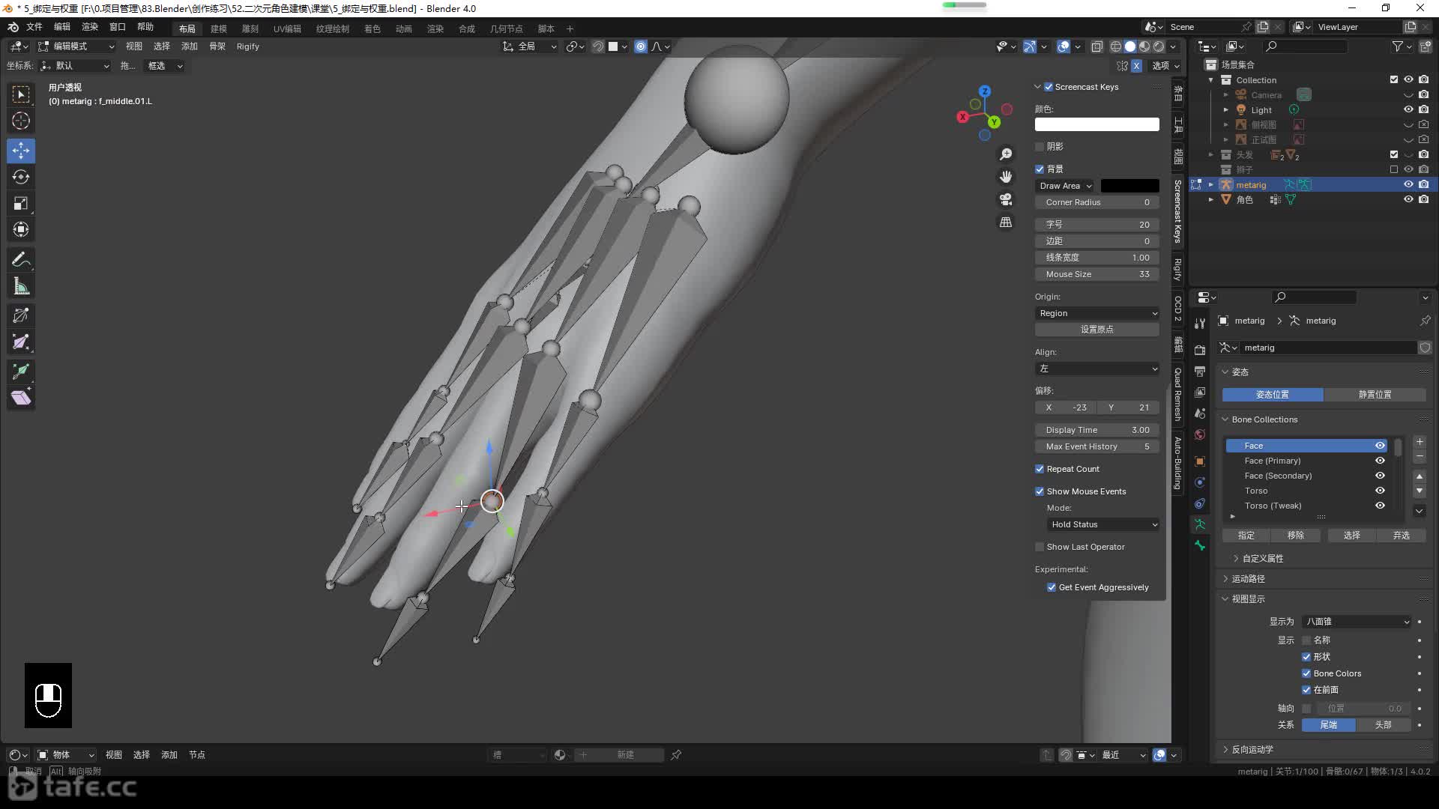Select the Move tool
Viewport: 1439px width, 809px height.
tap(21, 151)
